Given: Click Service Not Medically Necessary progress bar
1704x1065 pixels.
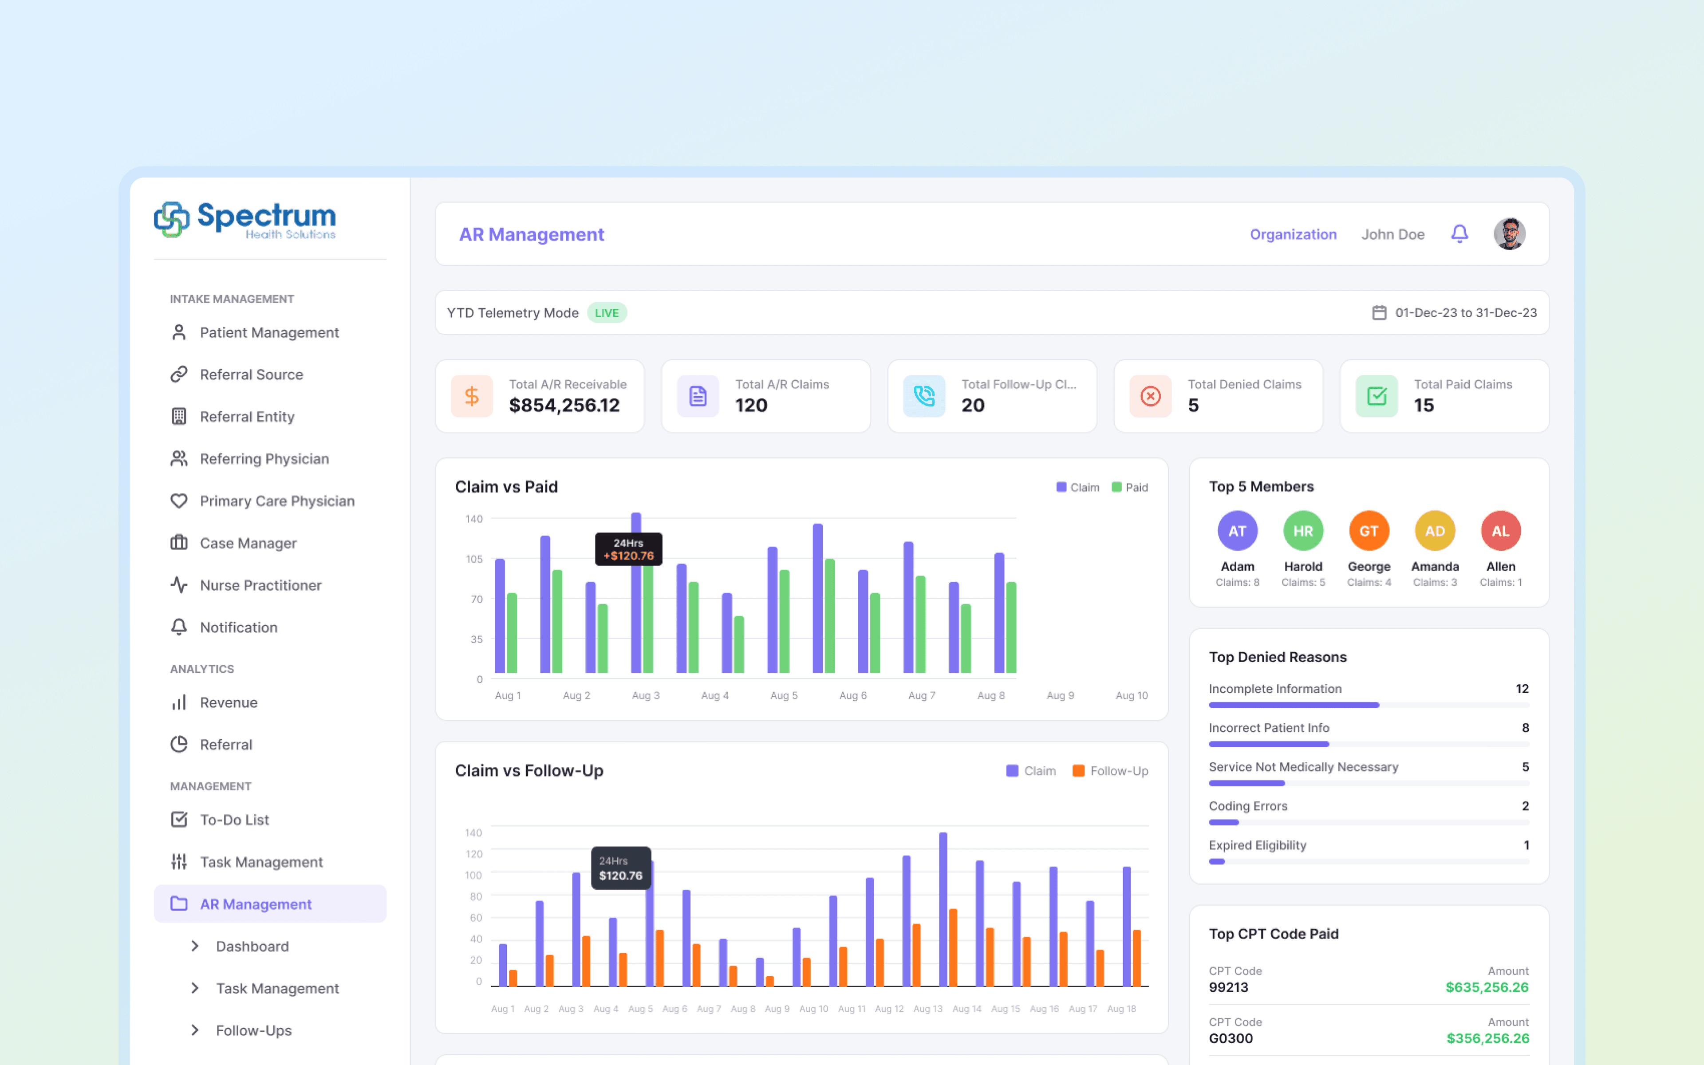Looking at the screenshot, I should (1369, 783).
